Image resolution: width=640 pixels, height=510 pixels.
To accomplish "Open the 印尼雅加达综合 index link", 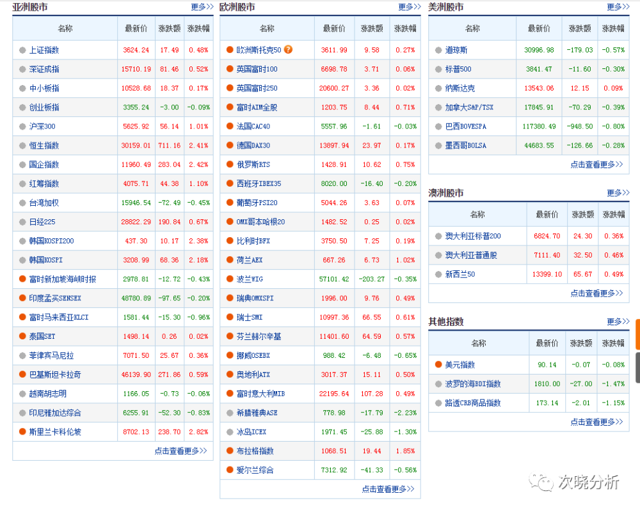I will click(x=55, y=413).
